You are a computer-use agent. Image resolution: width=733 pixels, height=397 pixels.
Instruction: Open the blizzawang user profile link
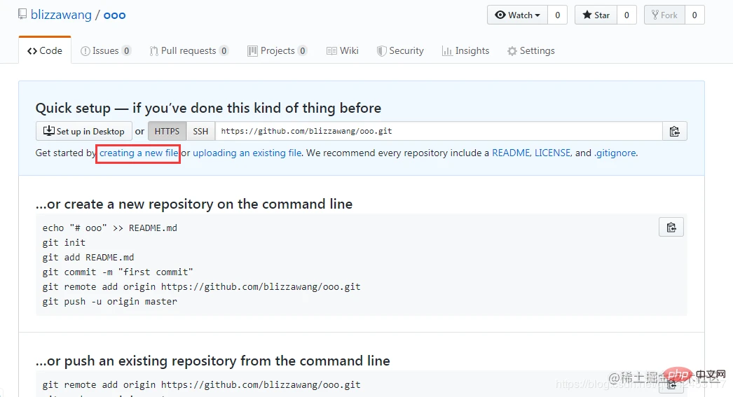(x=61, y=15)
